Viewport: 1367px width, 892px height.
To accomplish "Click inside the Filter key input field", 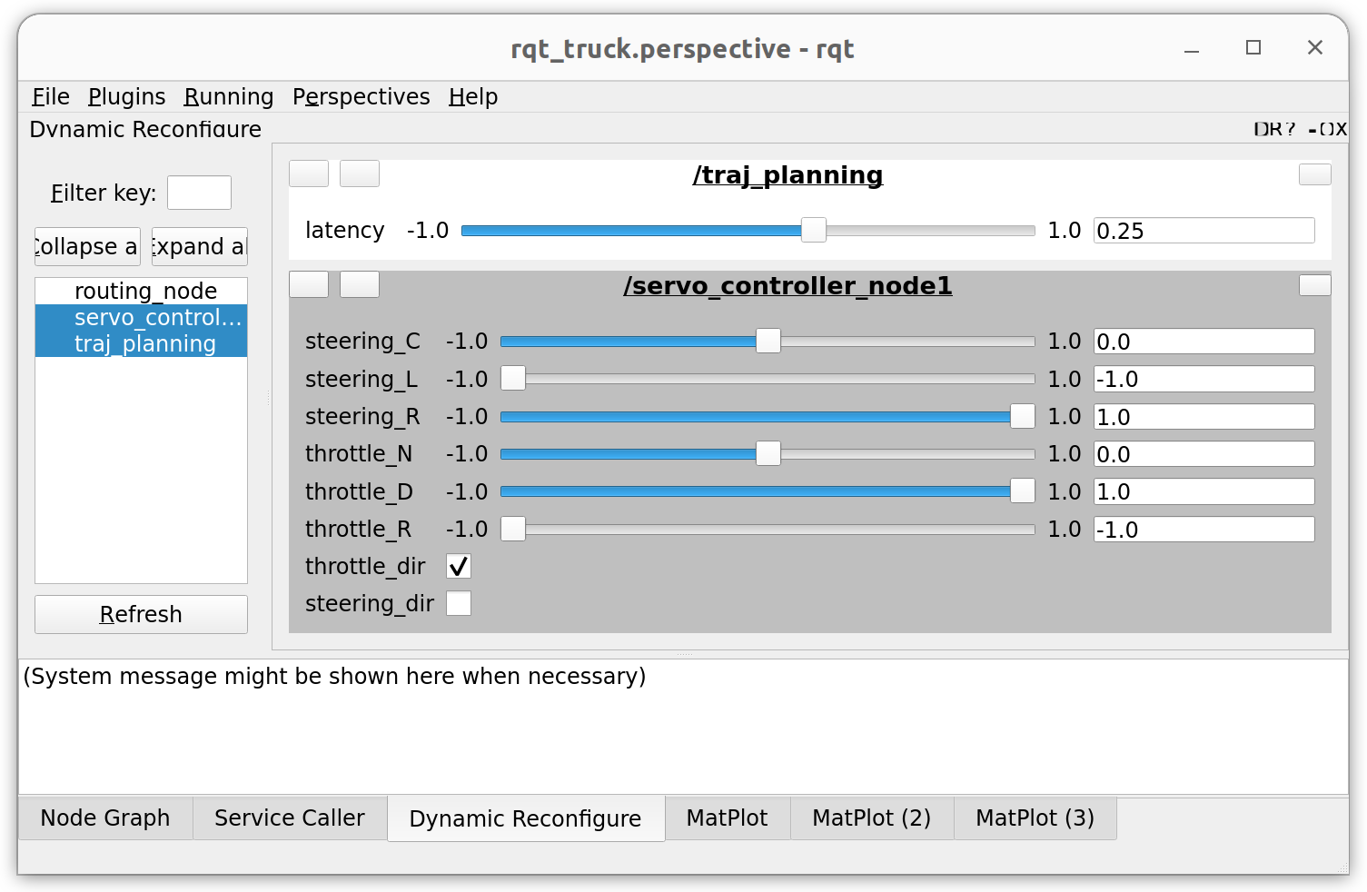I will [x=199, y=193].
